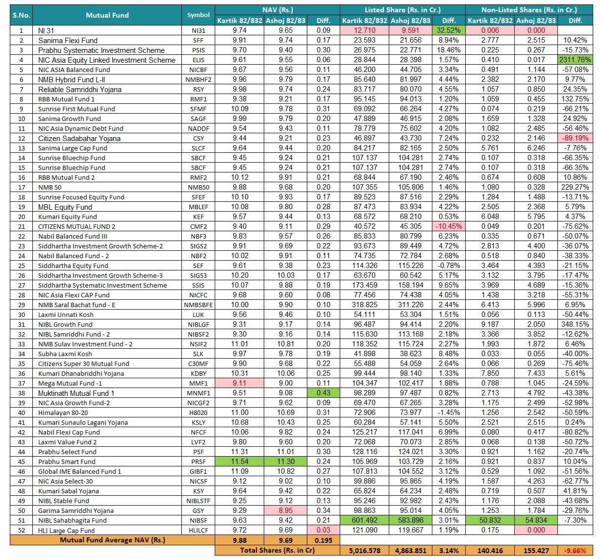Select the NIBLSTF symbol cell
601x559 pixels.
198,501
